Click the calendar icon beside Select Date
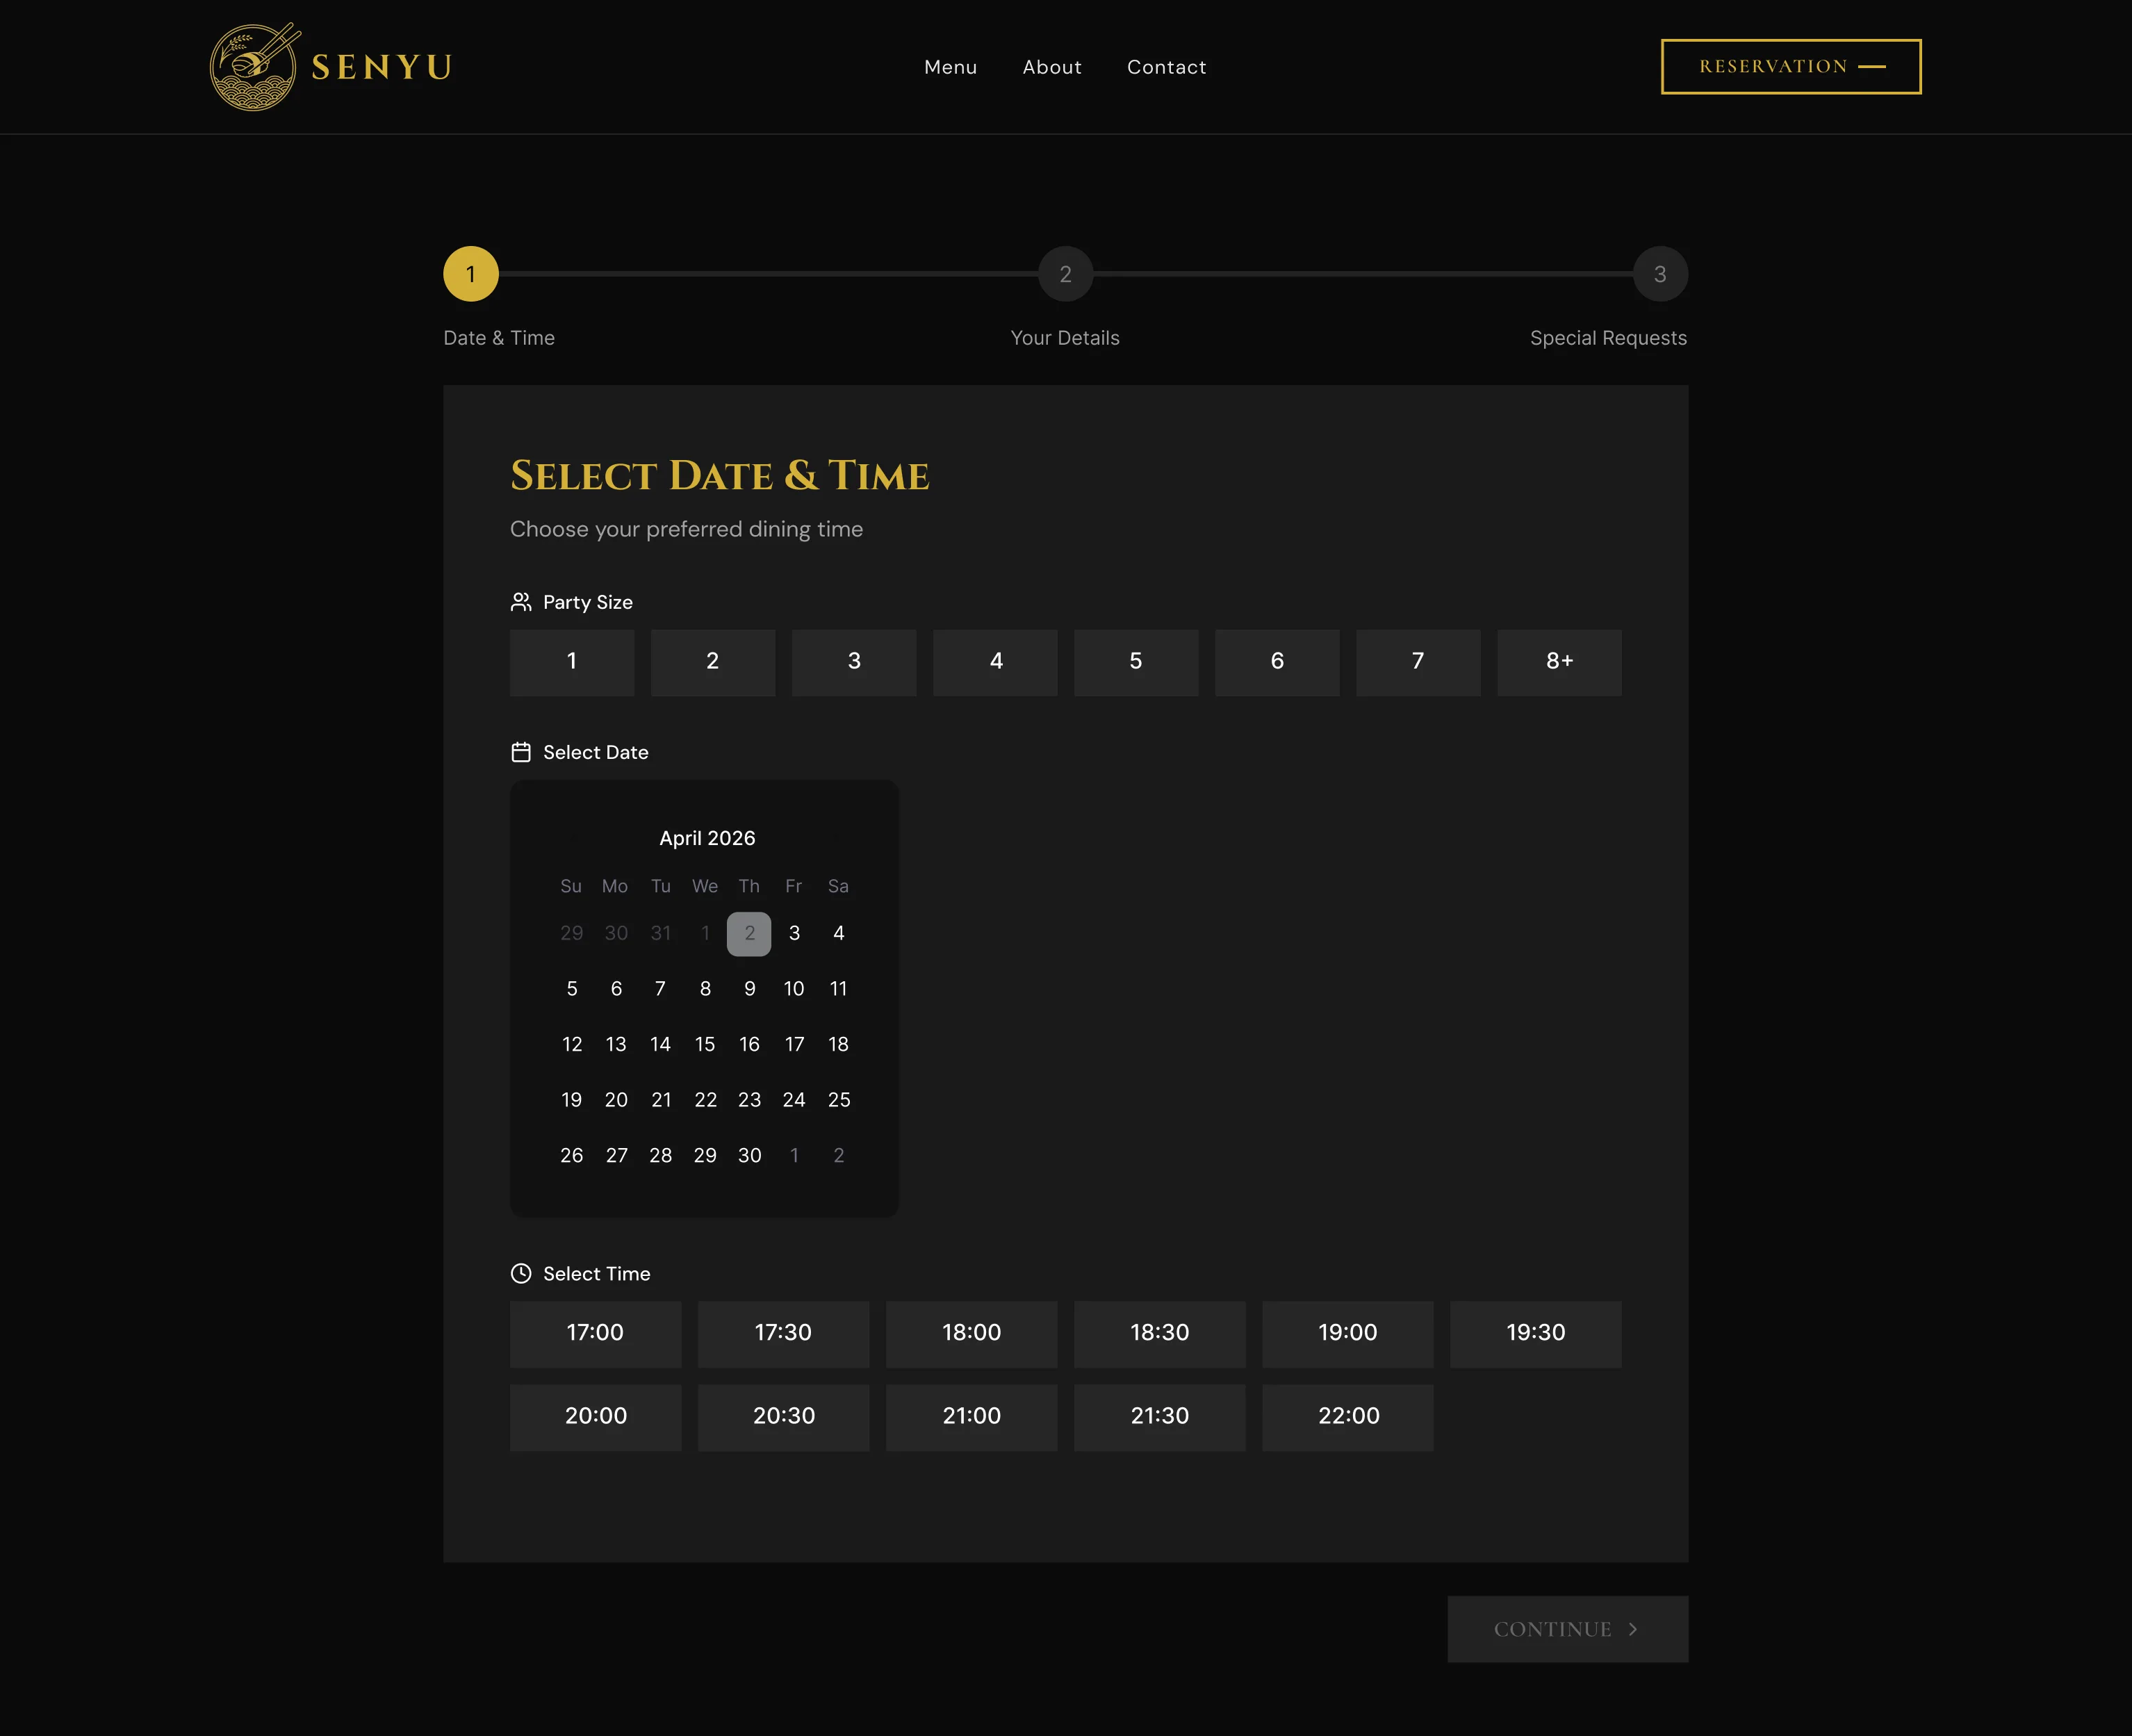The width and height of the screenshot is (2132, 1736). [521, 752]
